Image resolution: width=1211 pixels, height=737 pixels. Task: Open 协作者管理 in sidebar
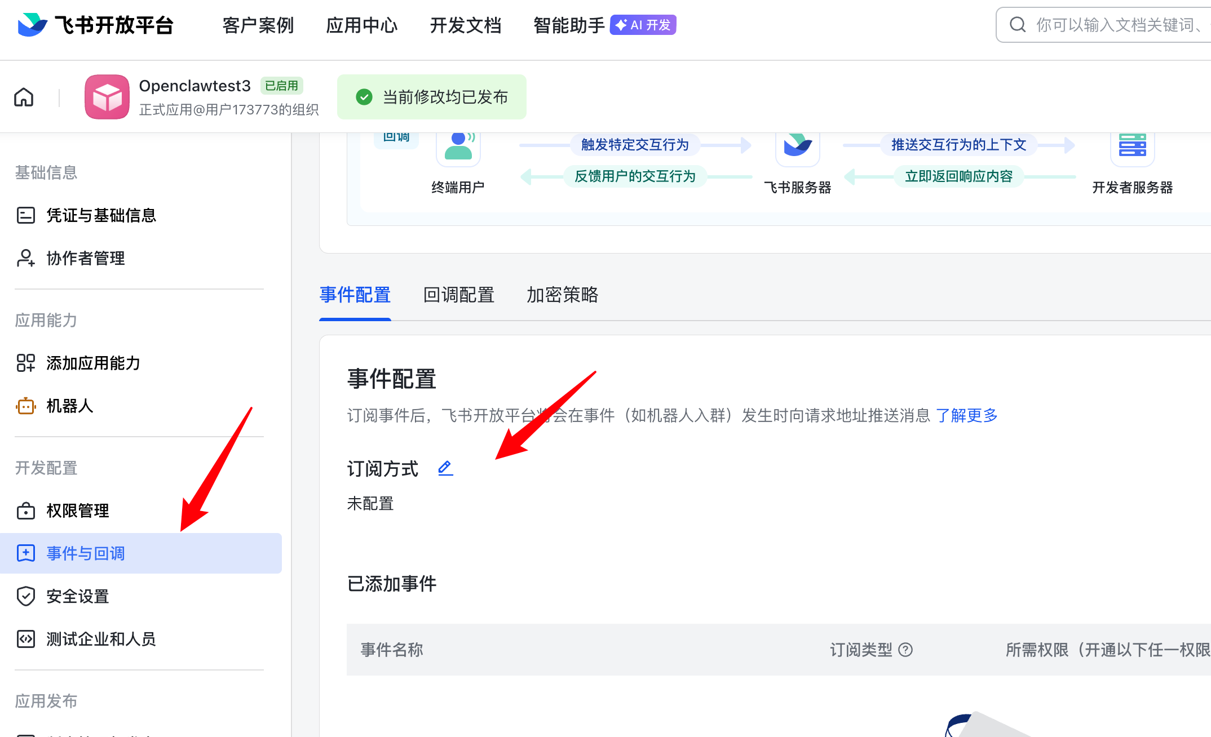point(85,258)
